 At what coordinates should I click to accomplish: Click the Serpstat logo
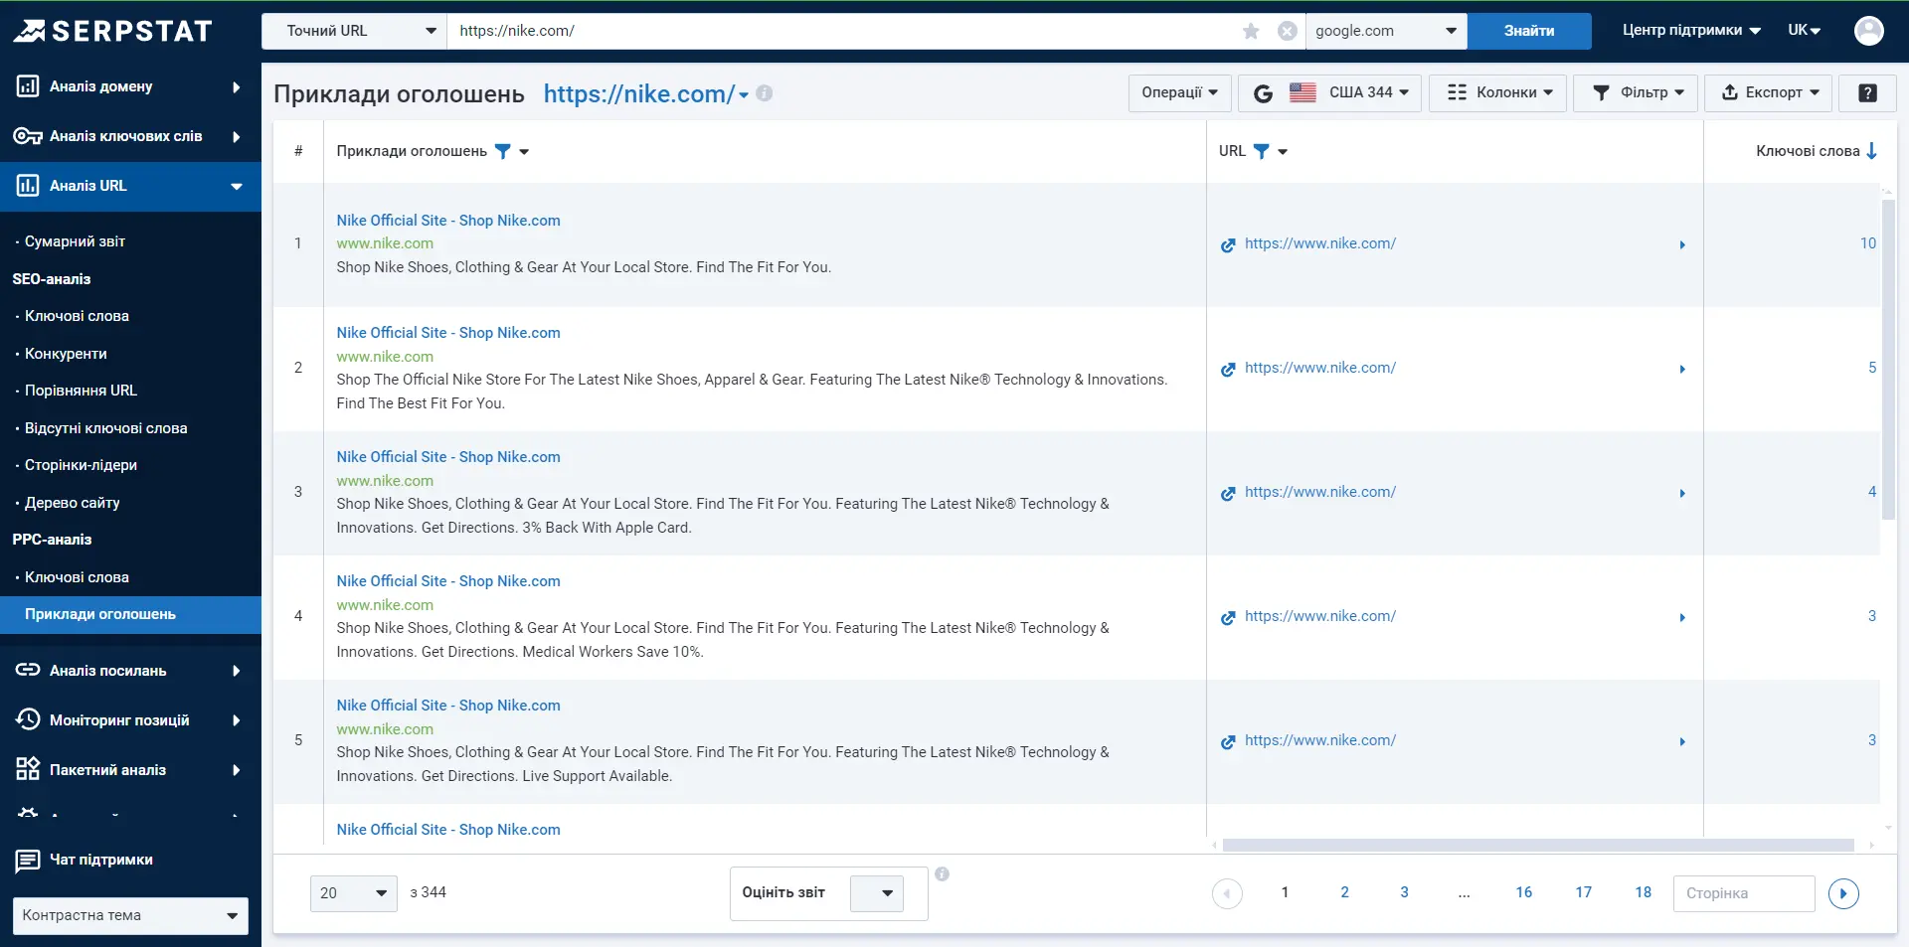(112, 31)
